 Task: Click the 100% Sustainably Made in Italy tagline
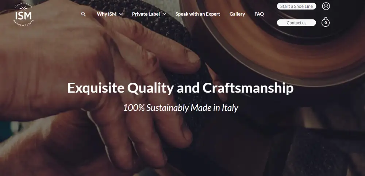tap(181, 108)
